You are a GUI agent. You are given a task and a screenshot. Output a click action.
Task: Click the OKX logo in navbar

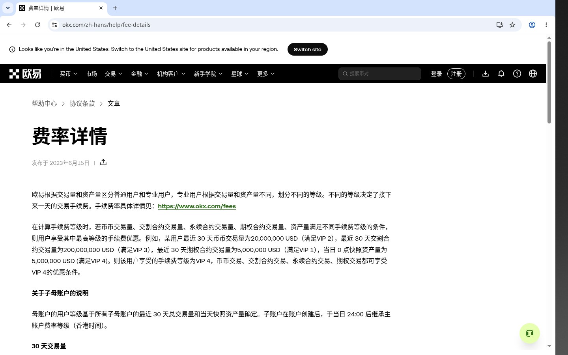(x=25, y=74)
